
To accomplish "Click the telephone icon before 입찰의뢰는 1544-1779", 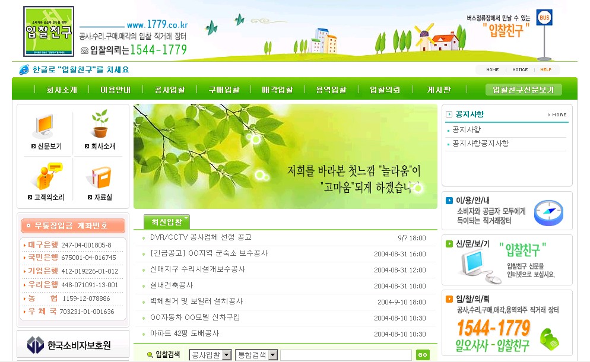I will pos(85,50).
